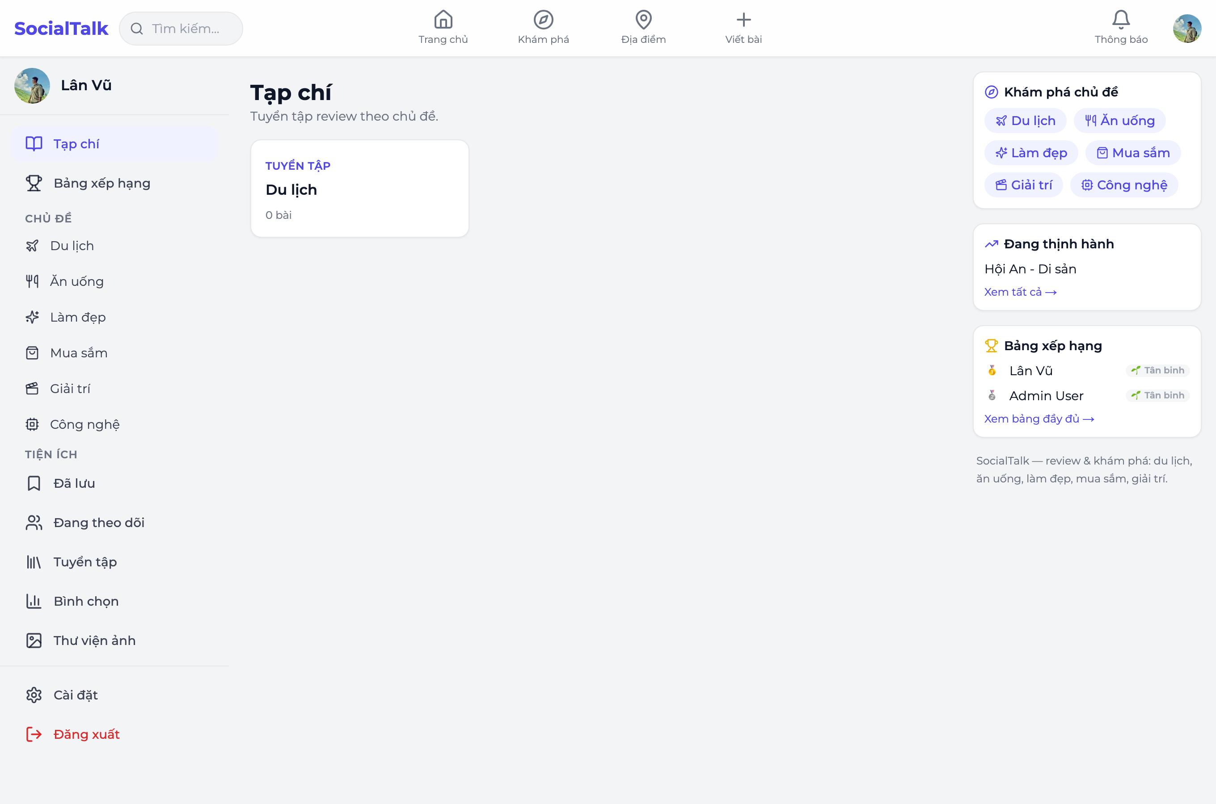Click sidebar Giải trí clapperboard icon
Image resolution: width=1216 pixels, height=804 pixels.
point(32,388)
